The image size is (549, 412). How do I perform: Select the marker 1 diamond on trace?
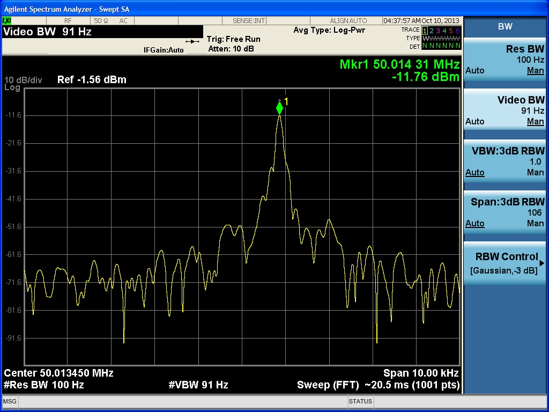coord(279,107)
